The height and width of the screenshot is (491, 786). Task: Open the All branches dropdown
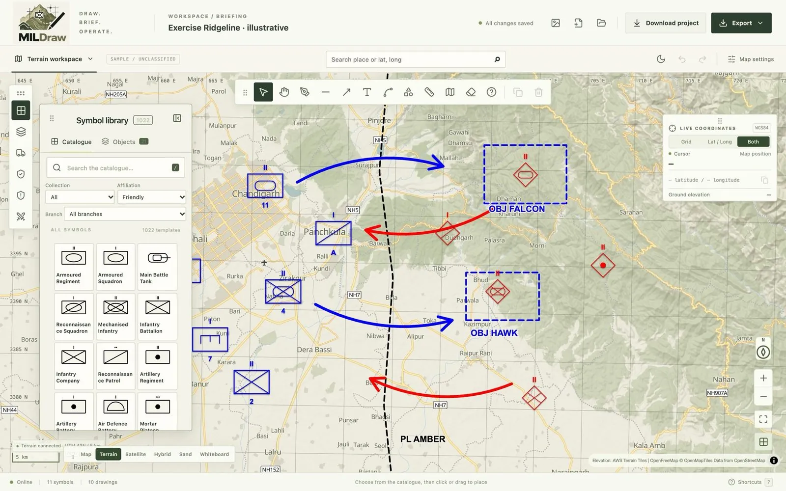[125, 214]
